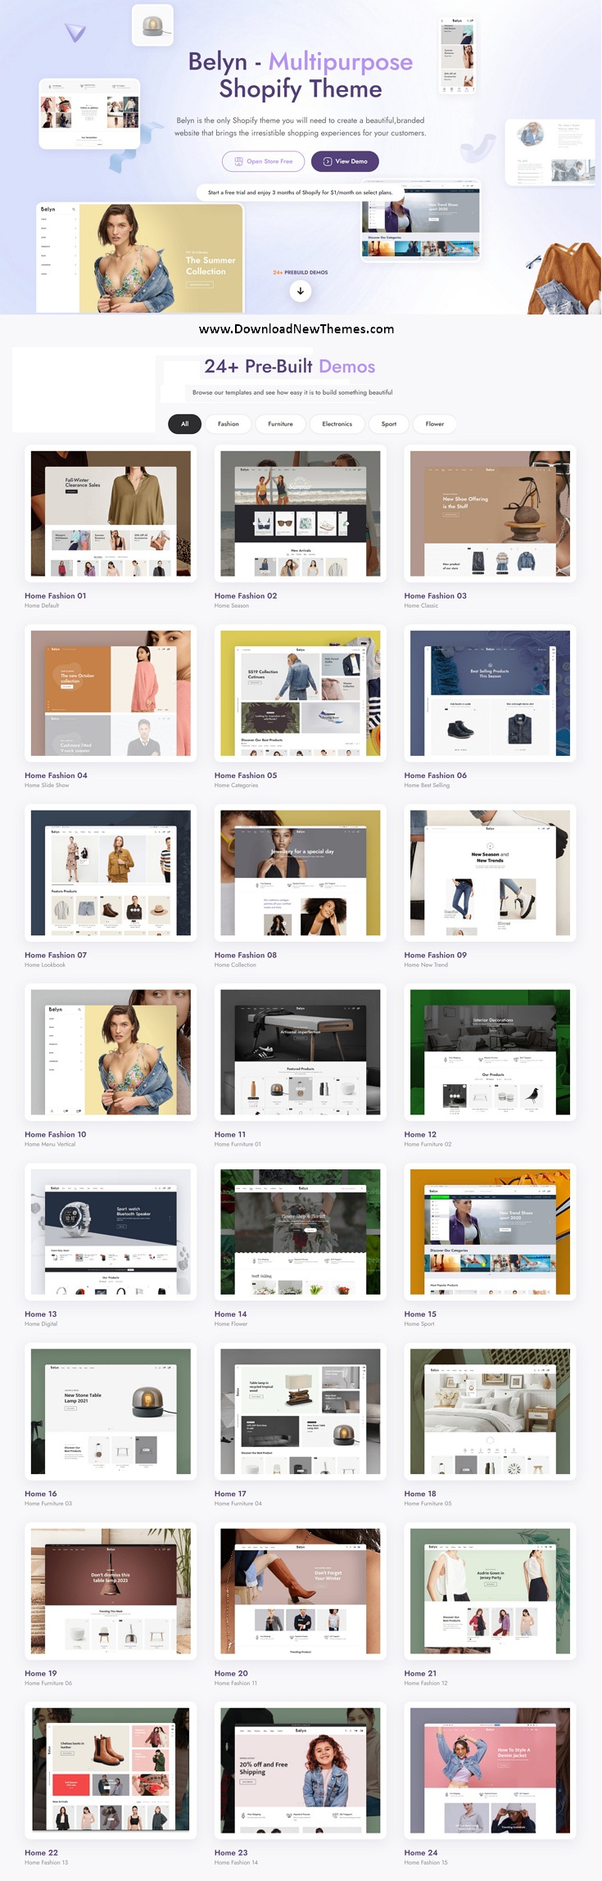Open Home Fashion 02 demo thumbnail
This screenshot has width=602, height=1881.
301,513
